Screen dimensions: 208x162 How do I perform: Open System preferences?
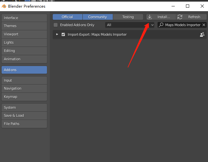[24, 107]
